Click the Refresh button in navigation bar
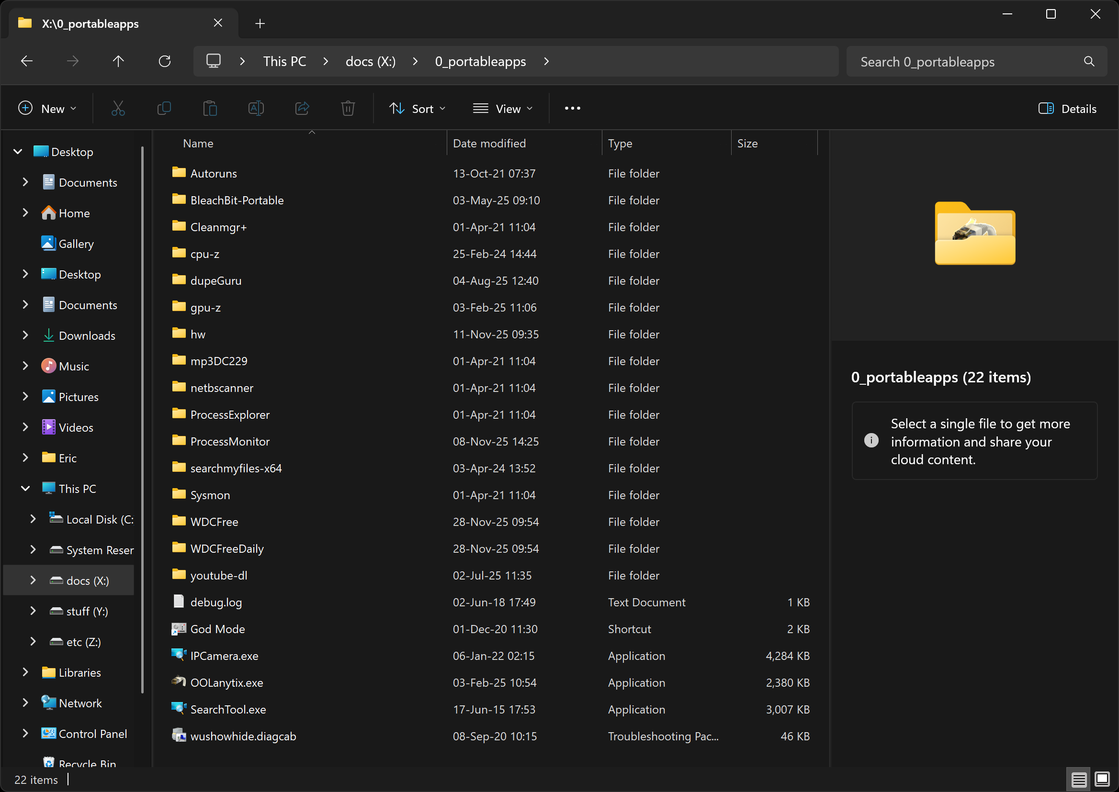This screenshot has height=792, width=1119. [x=164, y=61]
